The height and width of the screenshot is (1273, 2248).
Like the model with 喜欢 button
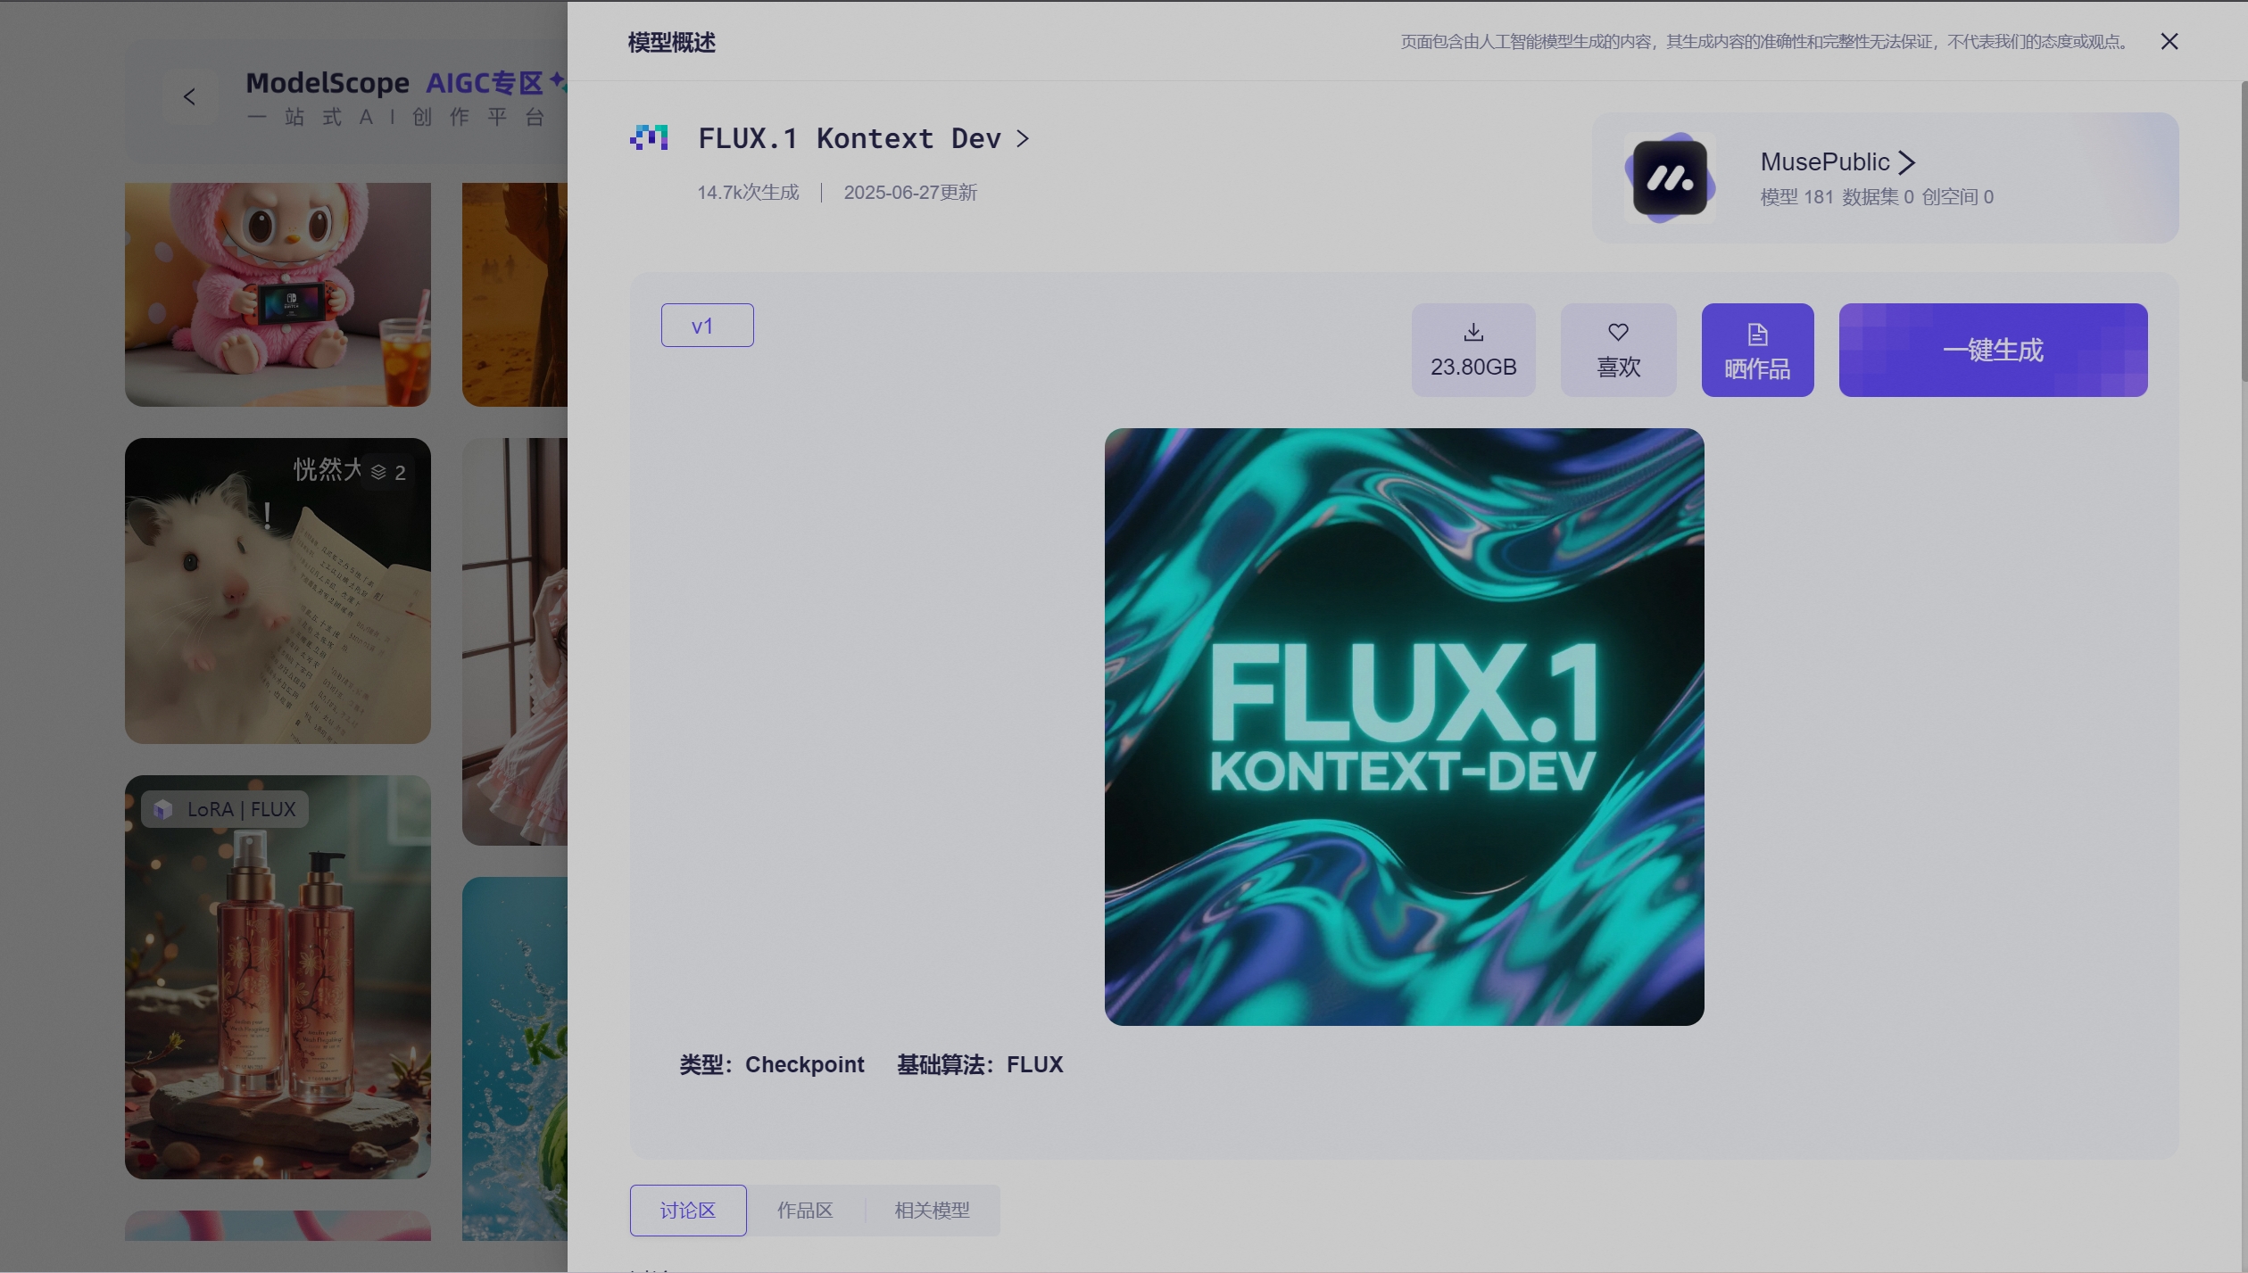(1618, 350)
